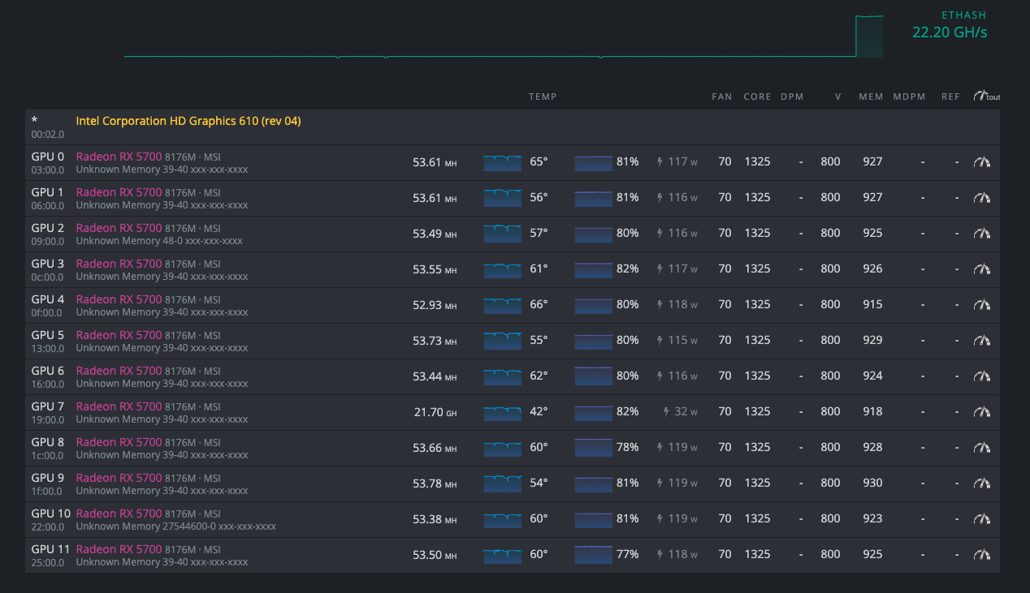Click the power bolt icon next to 32 w
The width and height of the screenshot is (1030, 593).
pos(666,412)
